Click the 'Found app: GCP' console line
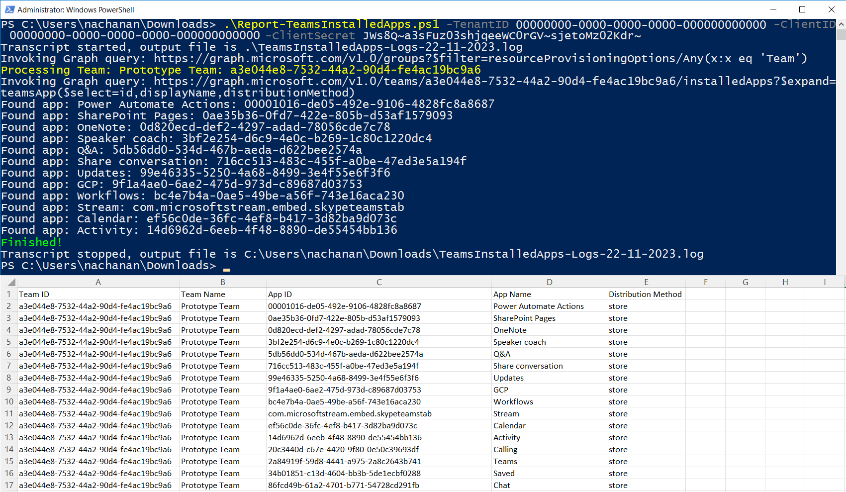 [182, 185]
